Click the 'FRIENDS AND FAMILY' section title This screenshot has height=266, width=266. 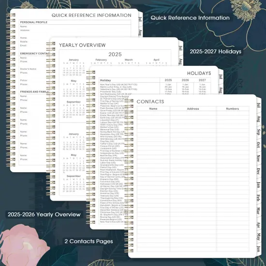point(34,92)
